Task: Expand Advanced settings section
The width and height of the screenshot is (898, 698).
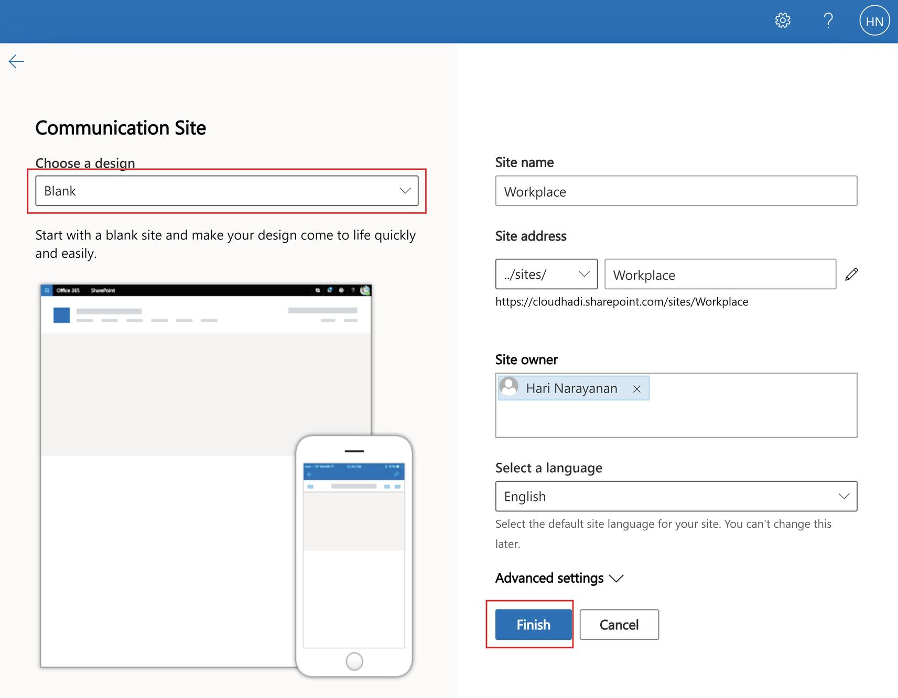Action: (x=559, y=578)
